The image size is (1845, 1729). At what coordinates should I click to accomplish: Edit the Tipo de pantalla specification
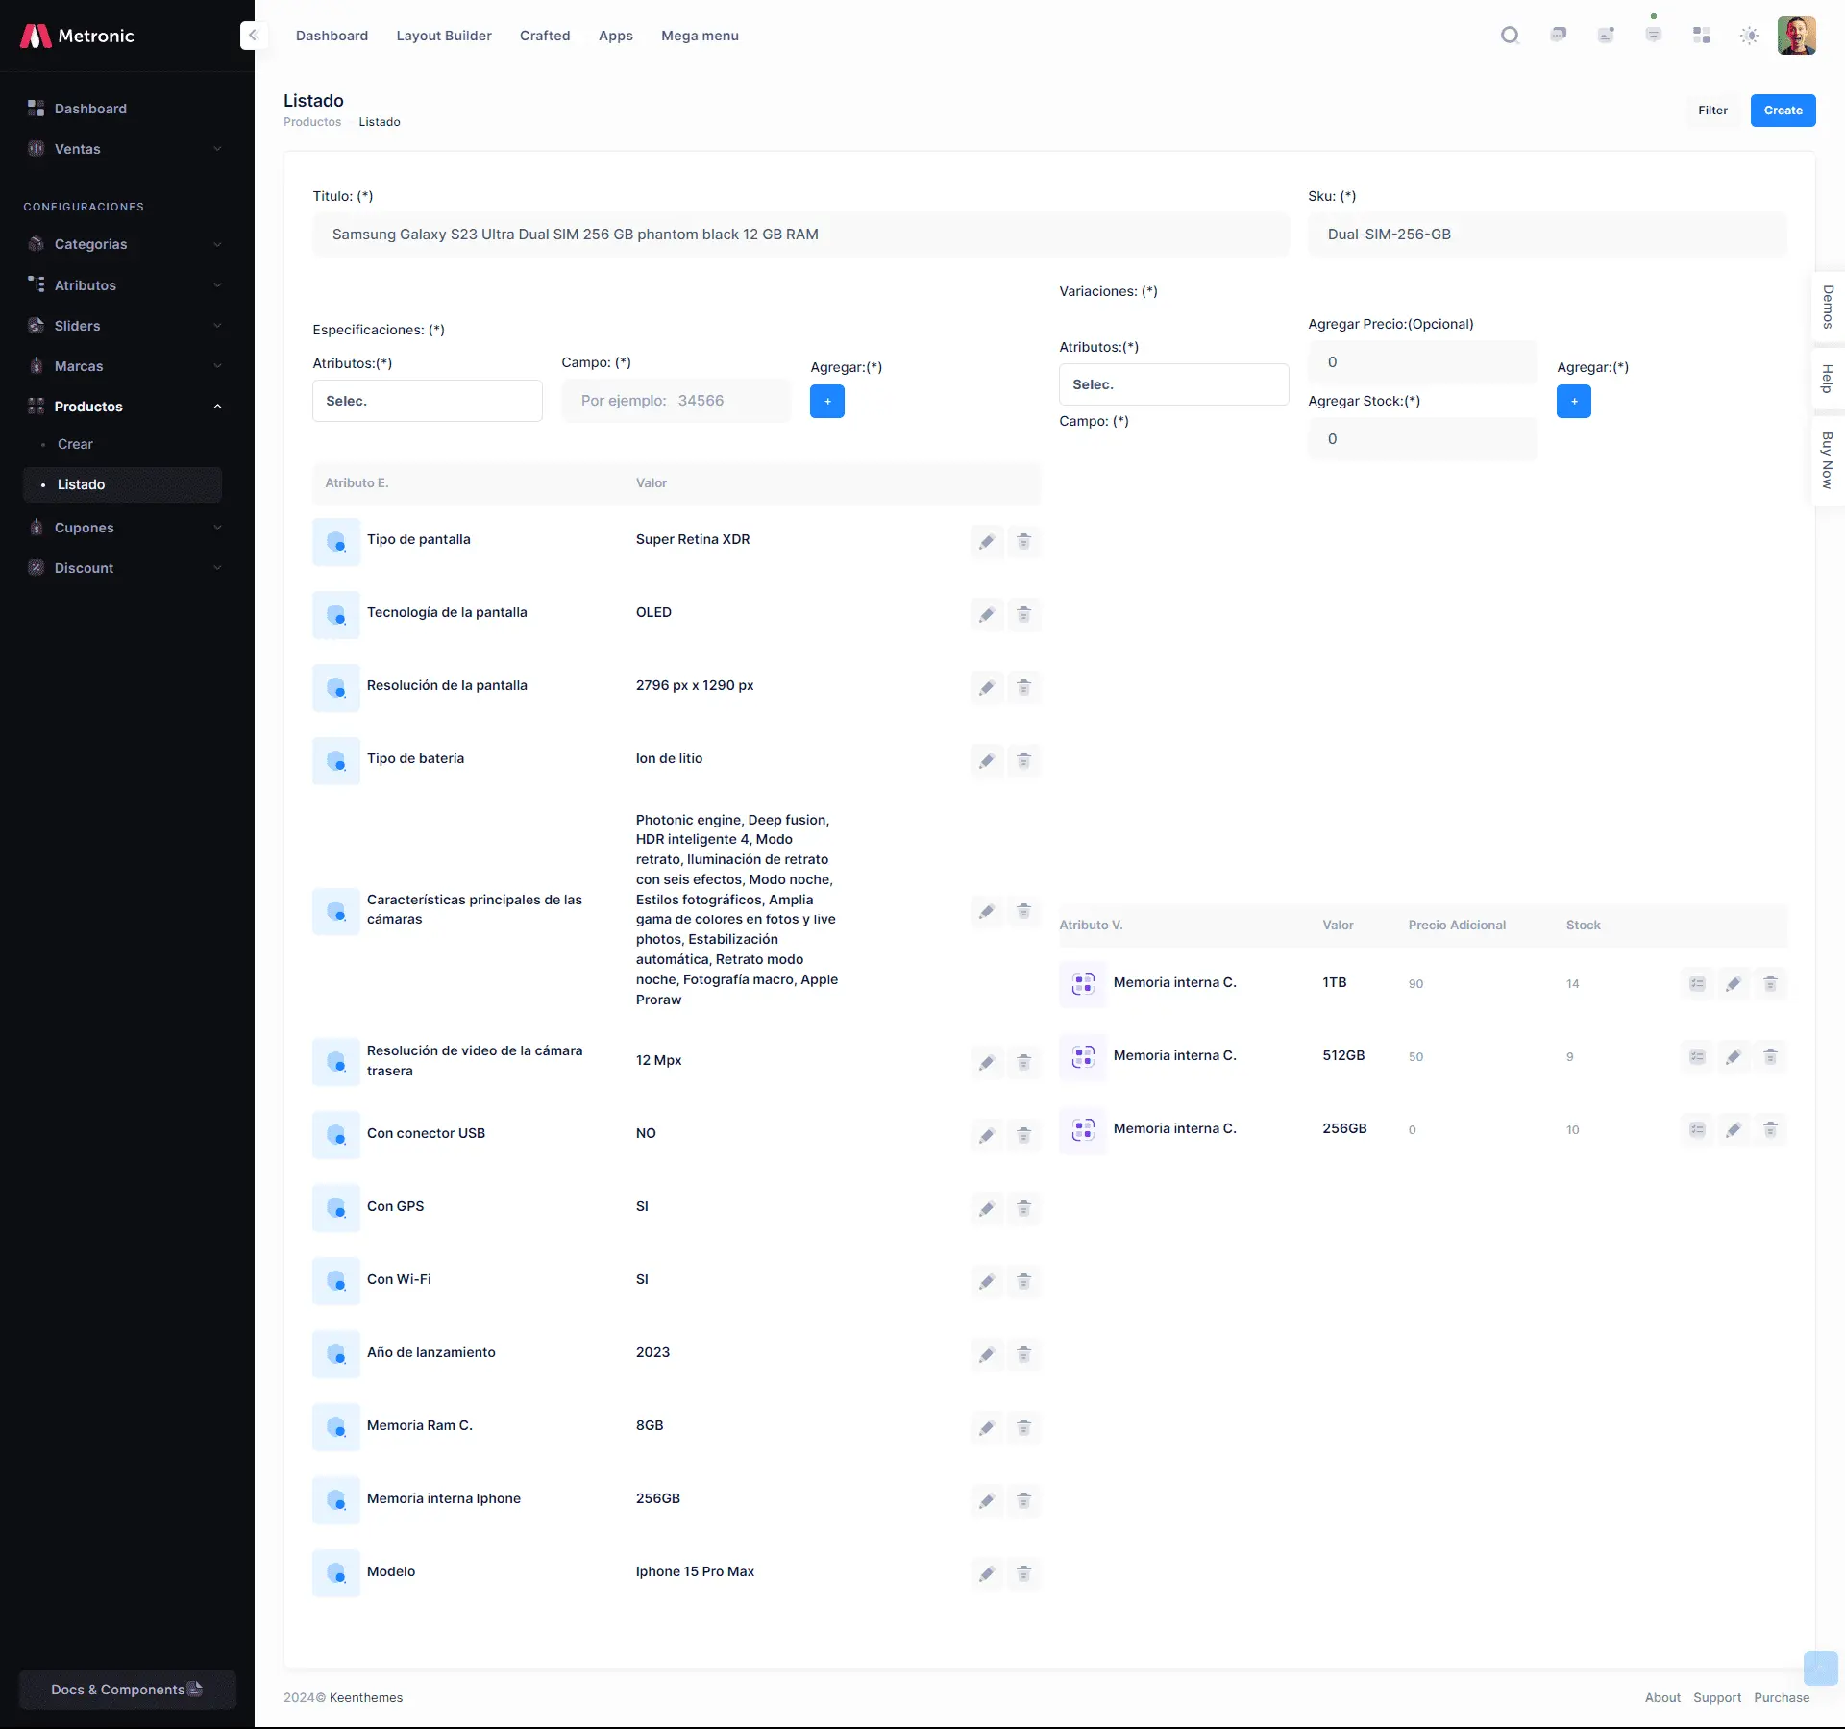coord(987,542)
